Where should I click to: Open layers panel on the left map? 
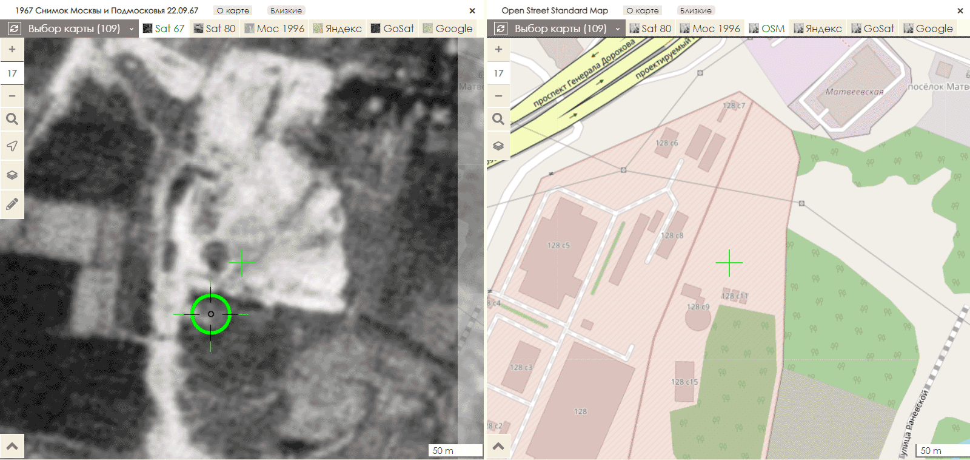click(x=12, y=175)
